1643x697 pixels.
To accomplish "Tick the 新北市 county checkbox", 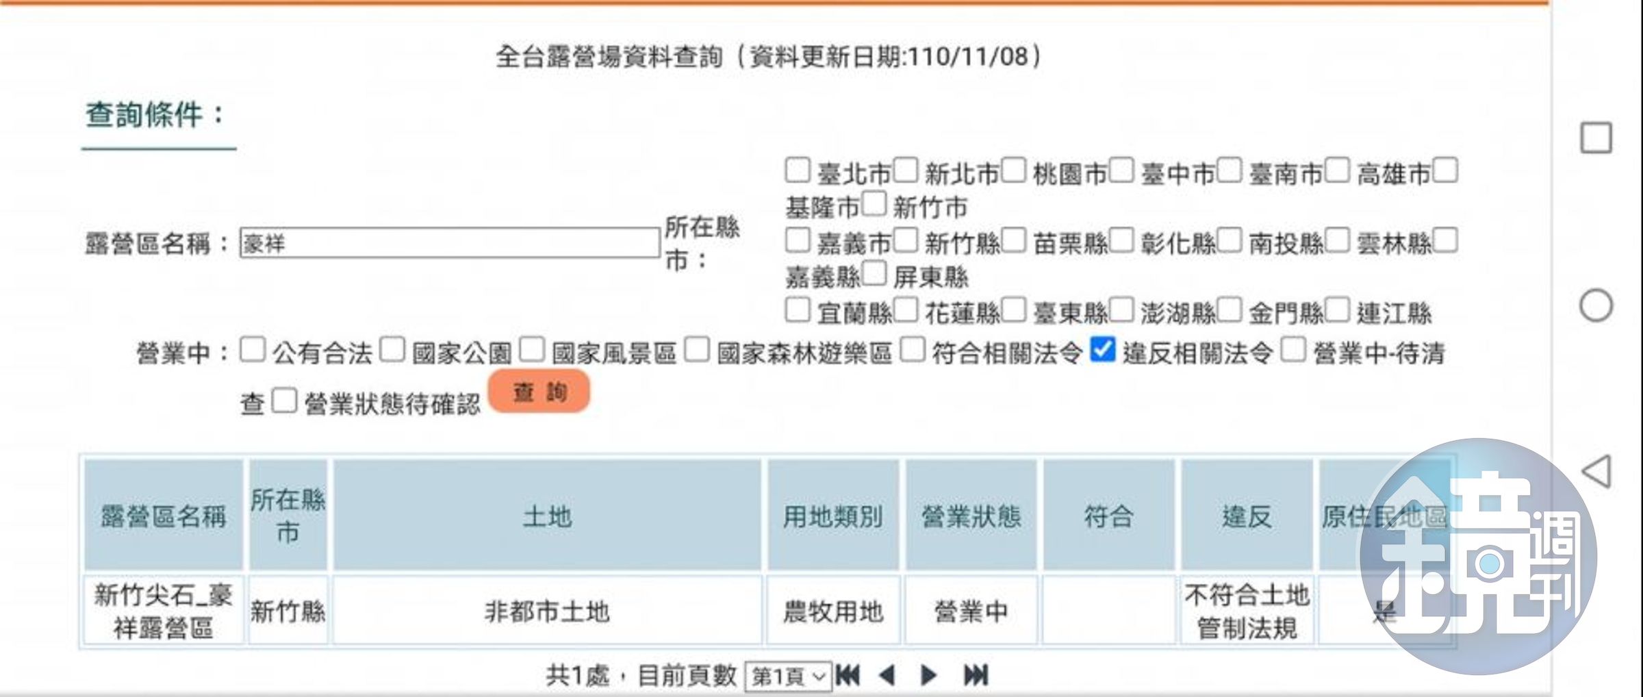I will pyautogui.click(x=905, y=170).
